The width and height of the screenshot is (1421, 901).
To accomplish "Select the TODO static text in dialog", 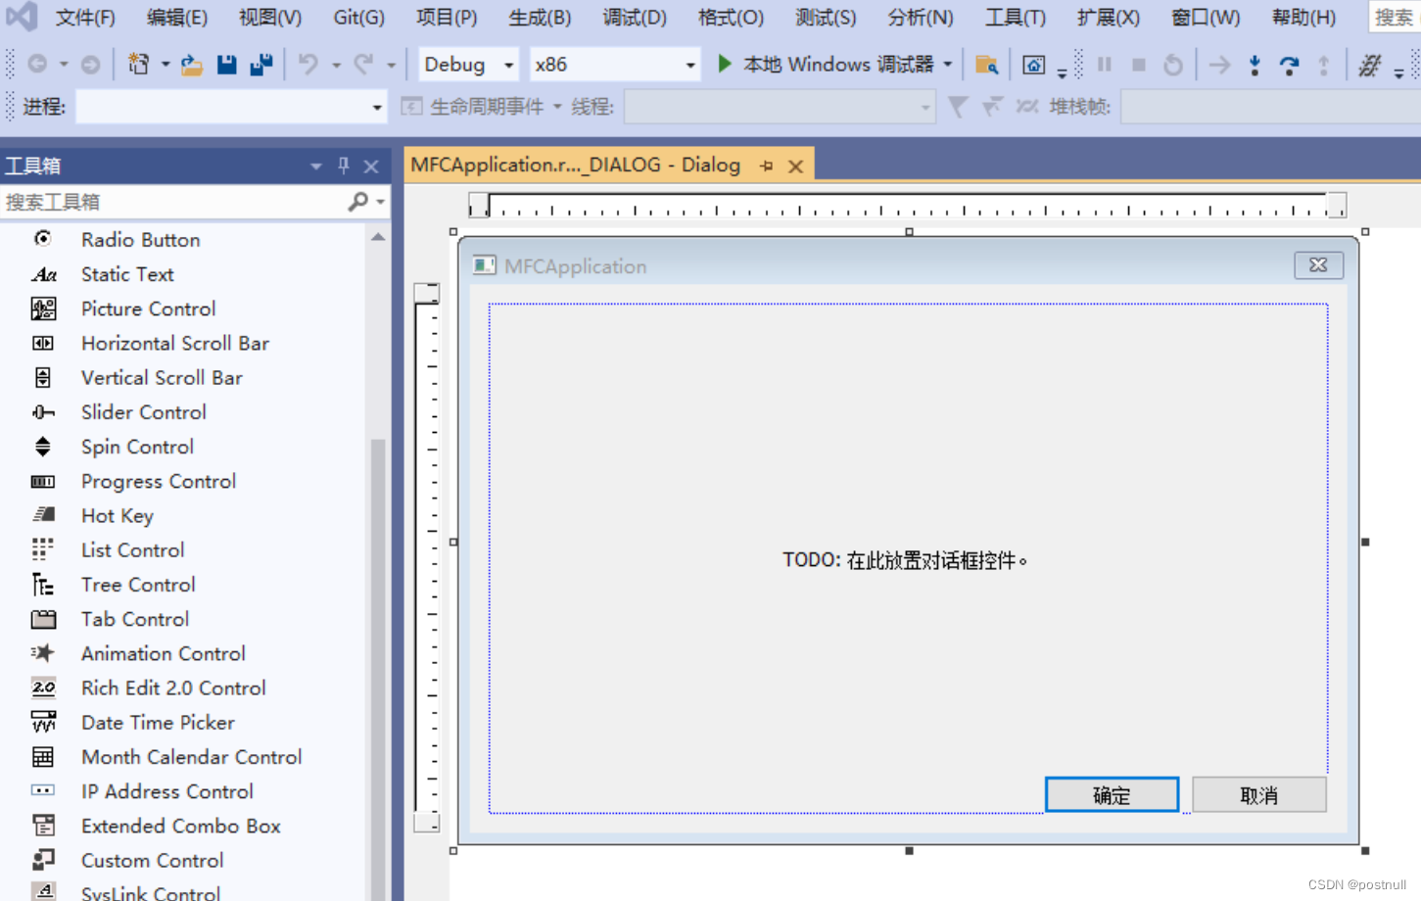I will [905, 560].
